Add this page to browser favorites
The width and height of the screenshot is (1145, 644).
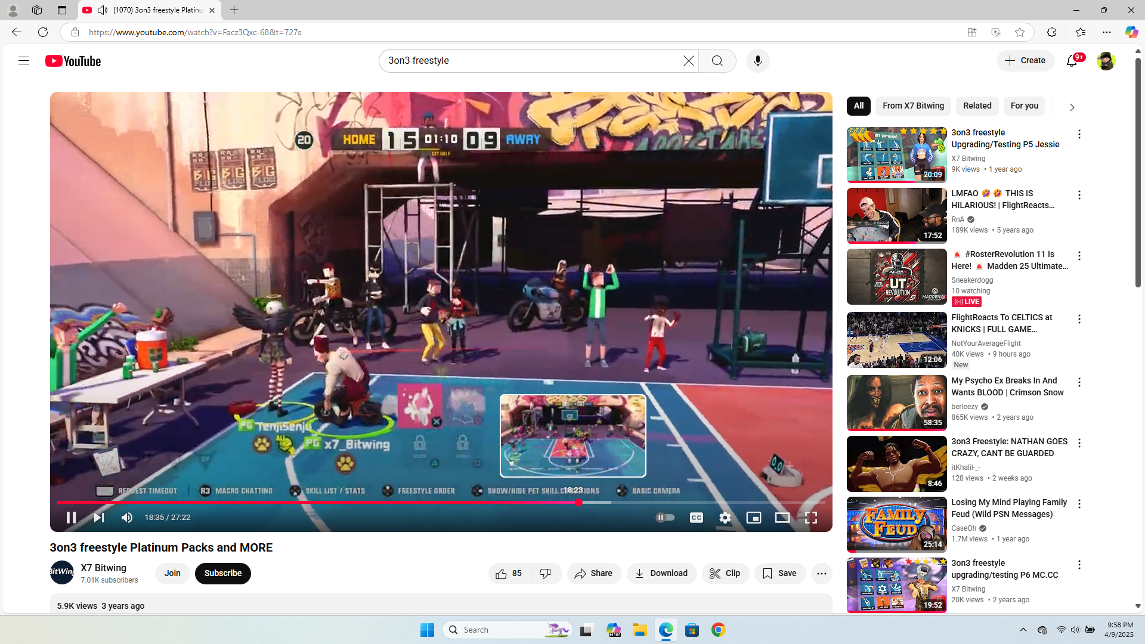[x=1020, y=32]
